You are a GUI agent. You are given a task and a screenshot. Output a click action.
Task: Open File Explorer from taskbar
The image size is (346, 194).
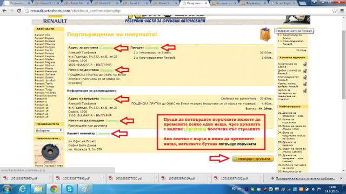tap(38, 189)
